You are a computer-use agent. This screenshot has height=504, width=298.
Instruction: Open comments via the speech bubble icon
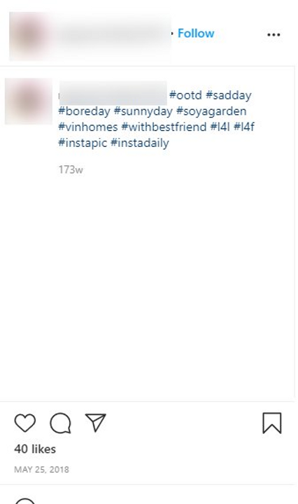pos(60,423)
